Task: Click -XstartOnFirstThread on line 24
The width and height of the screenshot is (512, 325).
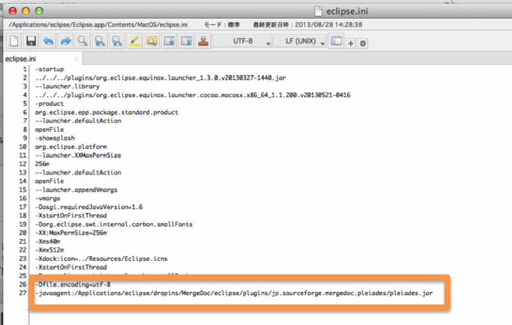Action: pyautogui.click(x=71, y=267)
